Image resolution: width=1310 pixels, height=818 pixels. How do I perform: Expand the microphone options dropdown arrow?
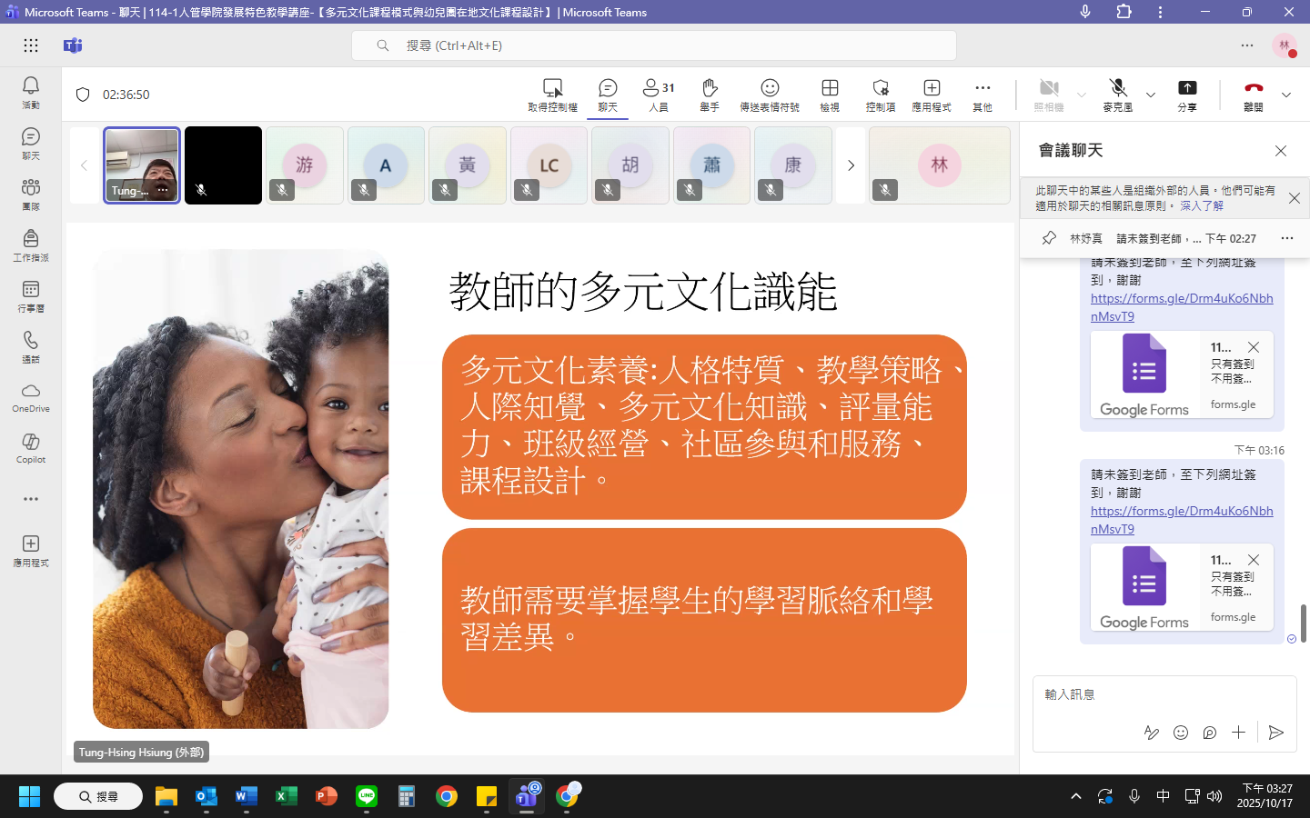[1151, 95]
